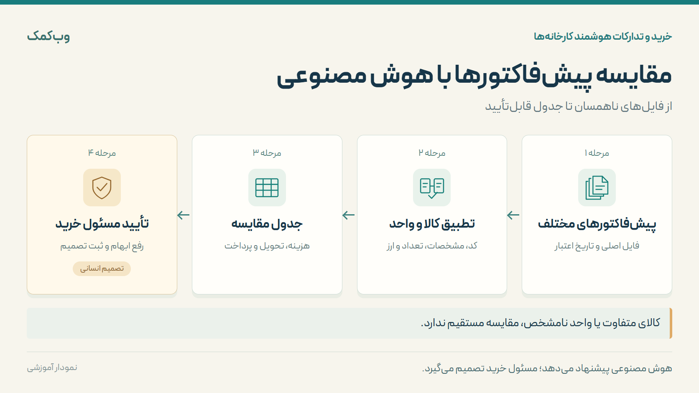Click the stacked documents icon in stage ۱
699x393 pixels.
(597, 188)
